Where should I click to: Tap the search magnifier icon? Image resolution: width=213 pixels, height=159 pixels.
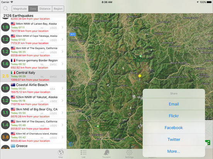click(5, 8)
